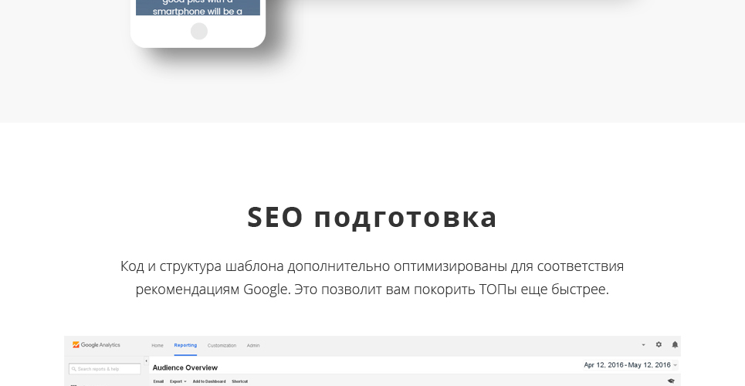Open the Apr 12 – May 12, 2016 date range

[631, 365]
